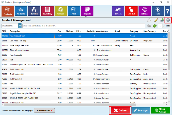Click the export icon with green arrow

pyautogui.click(x=162, y=20)
